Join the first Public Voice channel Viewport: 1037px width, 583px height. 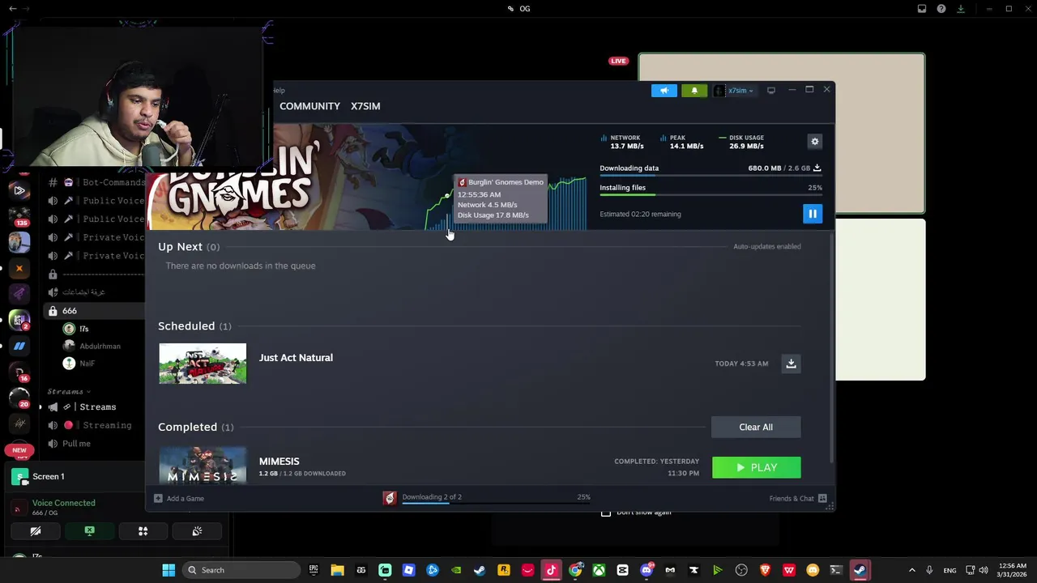(96, 201)
